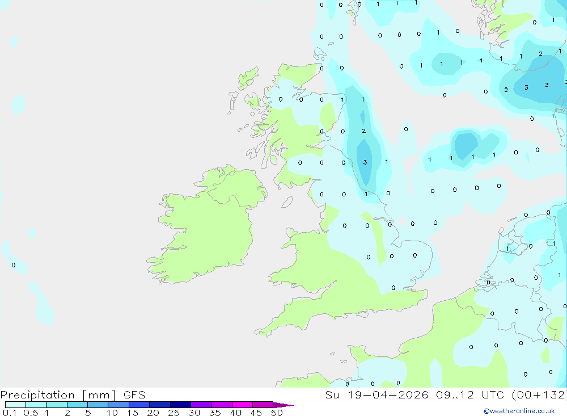
Task: Pick the 0.5–1 mm legend swatch
Action: (x=36, y=405)
